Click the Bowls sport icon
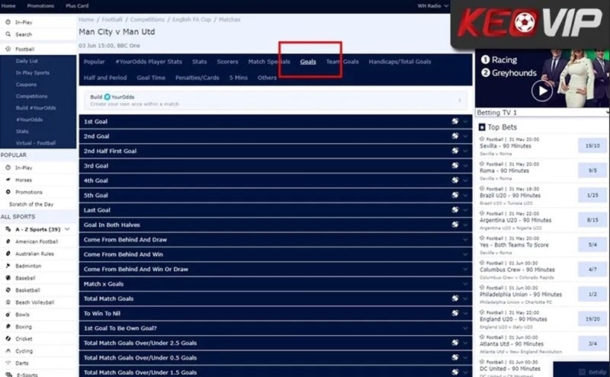This screenshot has width=610, height=377. tap(8, 315)
